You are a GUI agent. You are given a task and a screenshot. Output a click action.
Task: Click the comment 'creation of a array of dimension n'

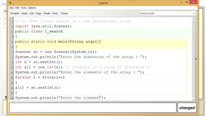point(107,67)
